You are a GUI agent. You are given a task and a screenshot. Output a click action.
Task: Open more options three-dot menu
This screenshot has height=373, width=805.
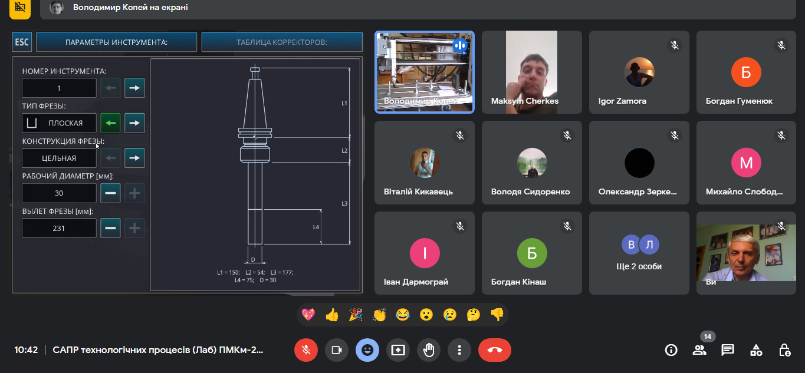(459, 350)
